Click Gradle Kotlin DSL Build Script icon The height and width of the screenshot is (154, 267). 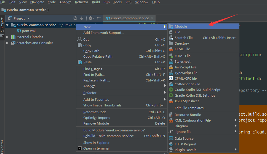click(171, 89)
